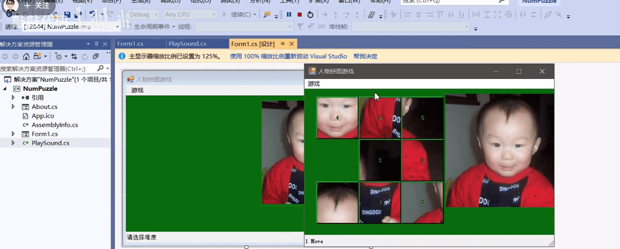Expand the About.cs node

click(x=13, y=106)
